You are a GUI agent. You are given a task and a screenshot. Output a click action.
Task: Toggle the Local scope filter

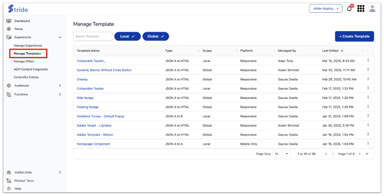[127, 36]
